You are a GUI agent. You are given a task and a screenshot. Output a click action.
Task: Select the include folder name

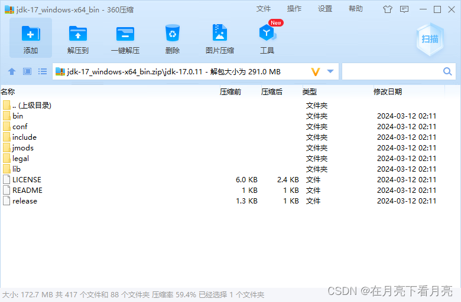coord(24,137)
